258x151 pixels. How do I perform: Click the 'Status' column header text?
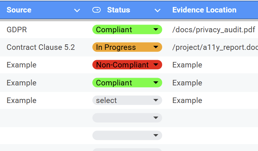pyautogui.click(x=119, y=10)
